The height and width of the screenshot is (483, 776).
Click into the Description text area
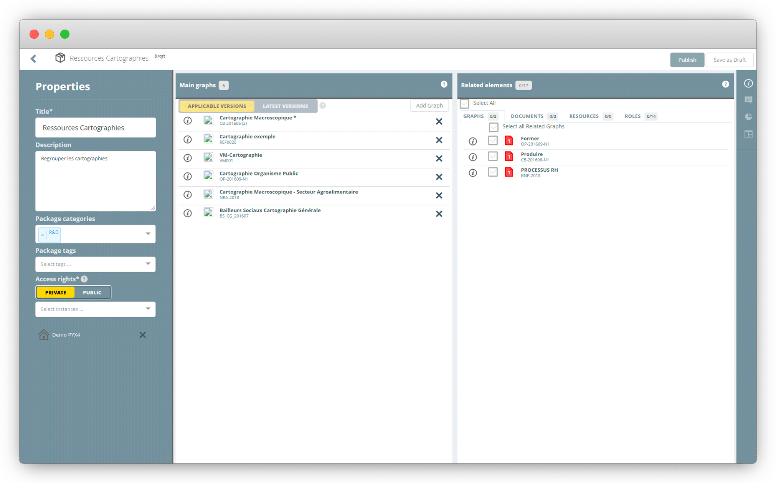(96, 181)
